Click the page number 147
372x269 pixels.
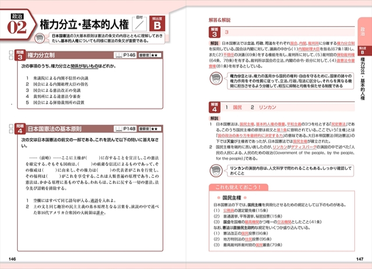(x=360, y=259)
